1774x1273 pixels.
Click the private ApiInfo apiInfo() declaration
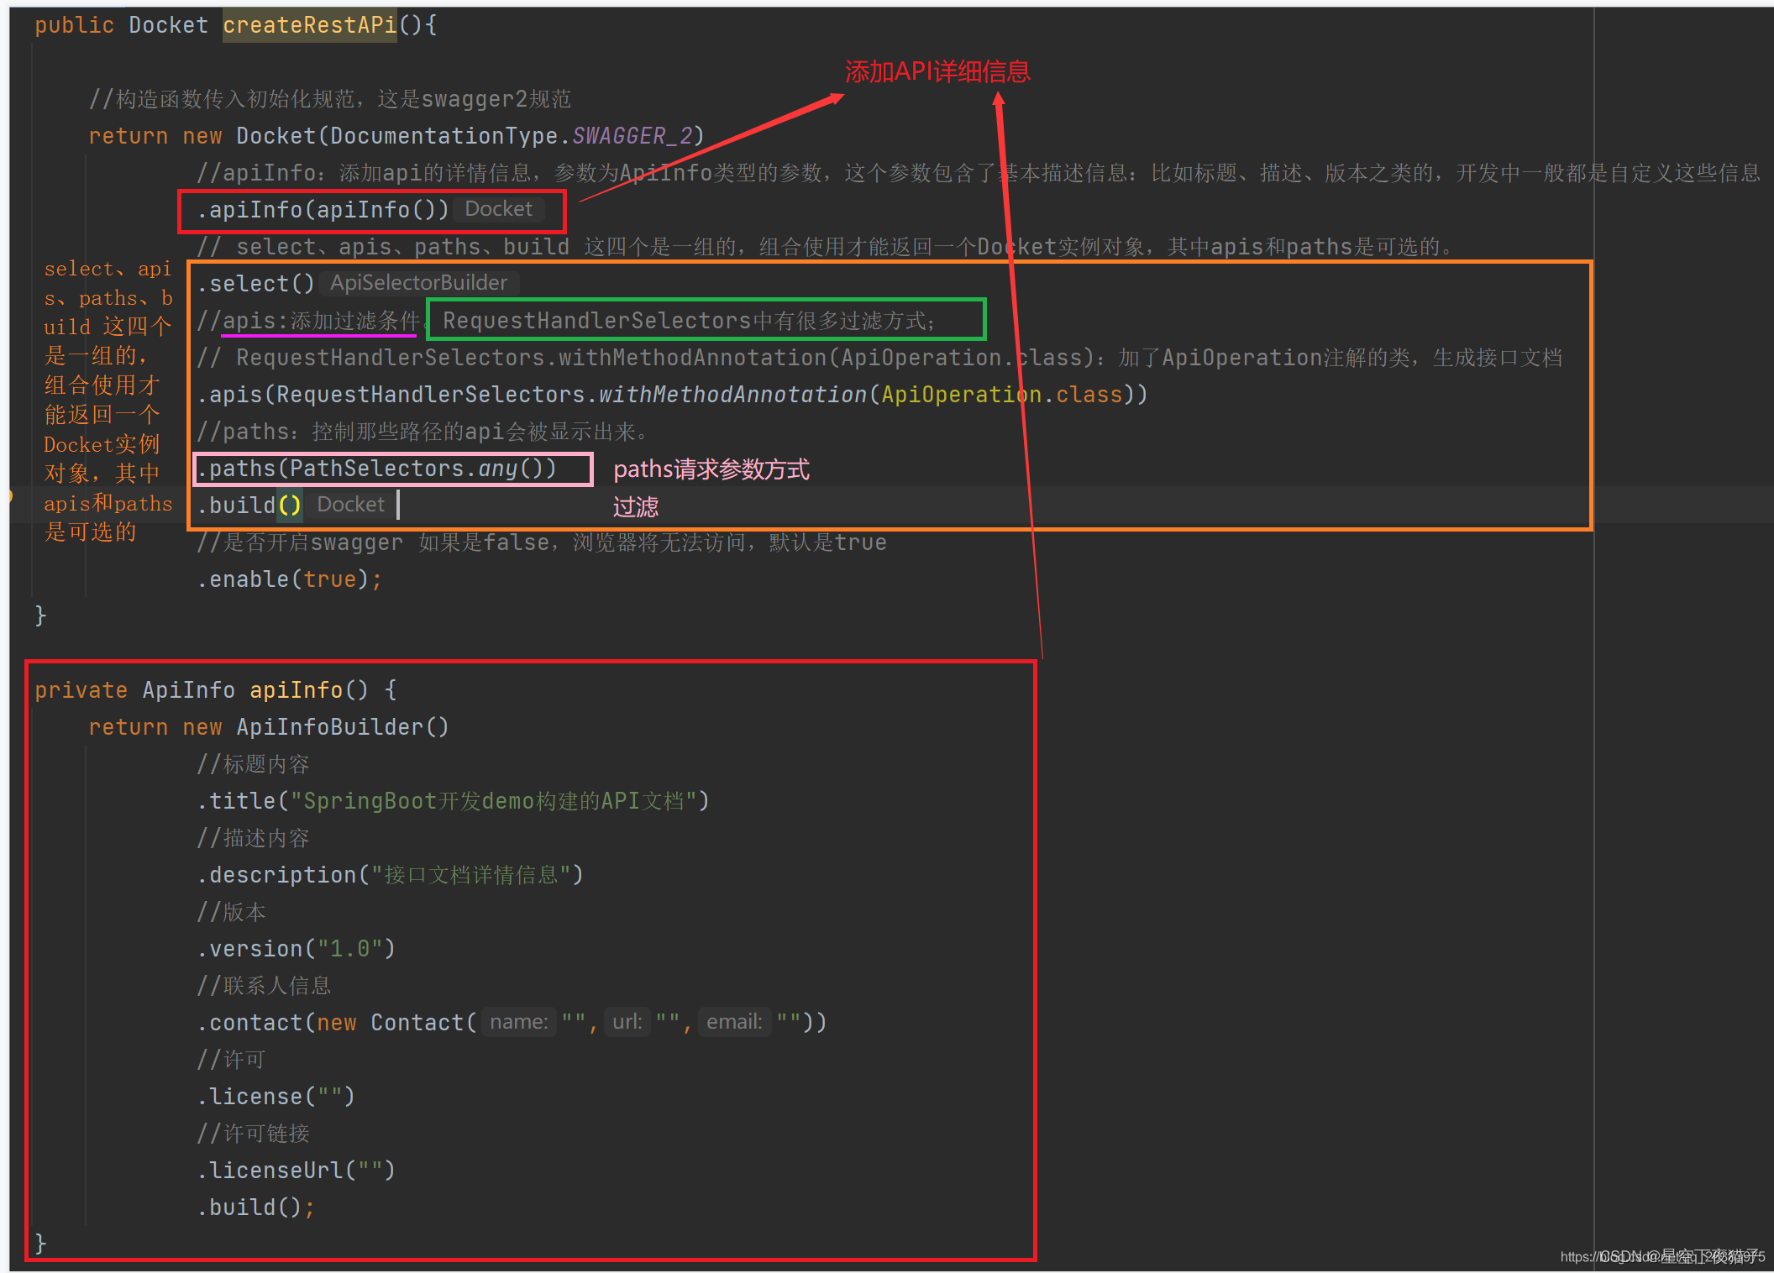pyautogui.click(x=215, y=690)
